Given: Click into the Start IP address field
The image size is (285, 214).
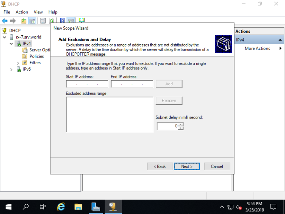Looking at the screenshot, I should [87, 84].
